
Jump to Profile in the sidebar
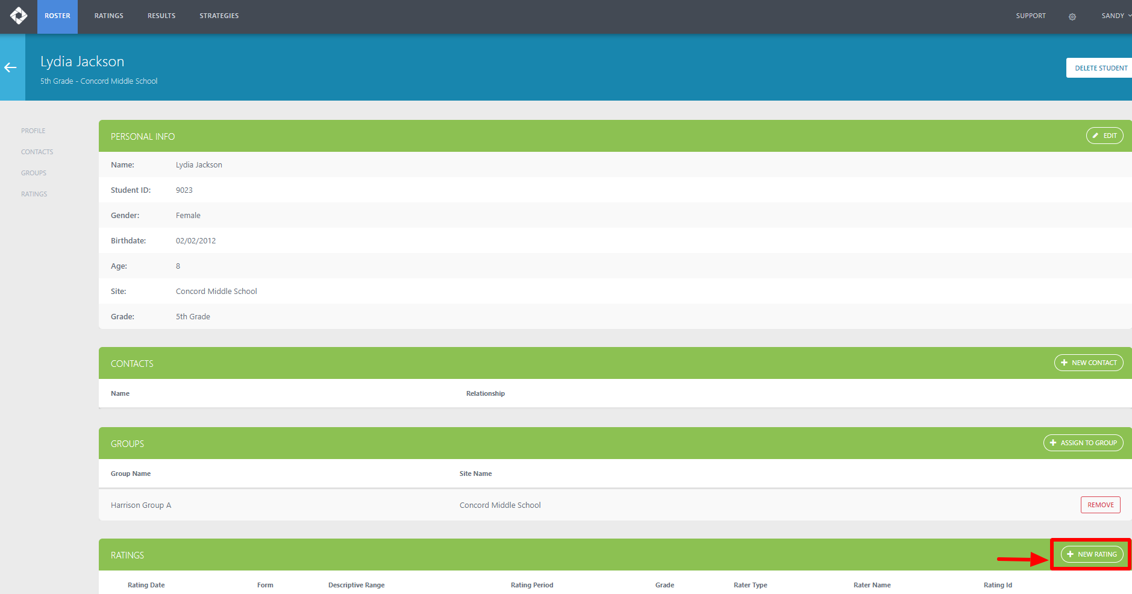tap(33, 131)
